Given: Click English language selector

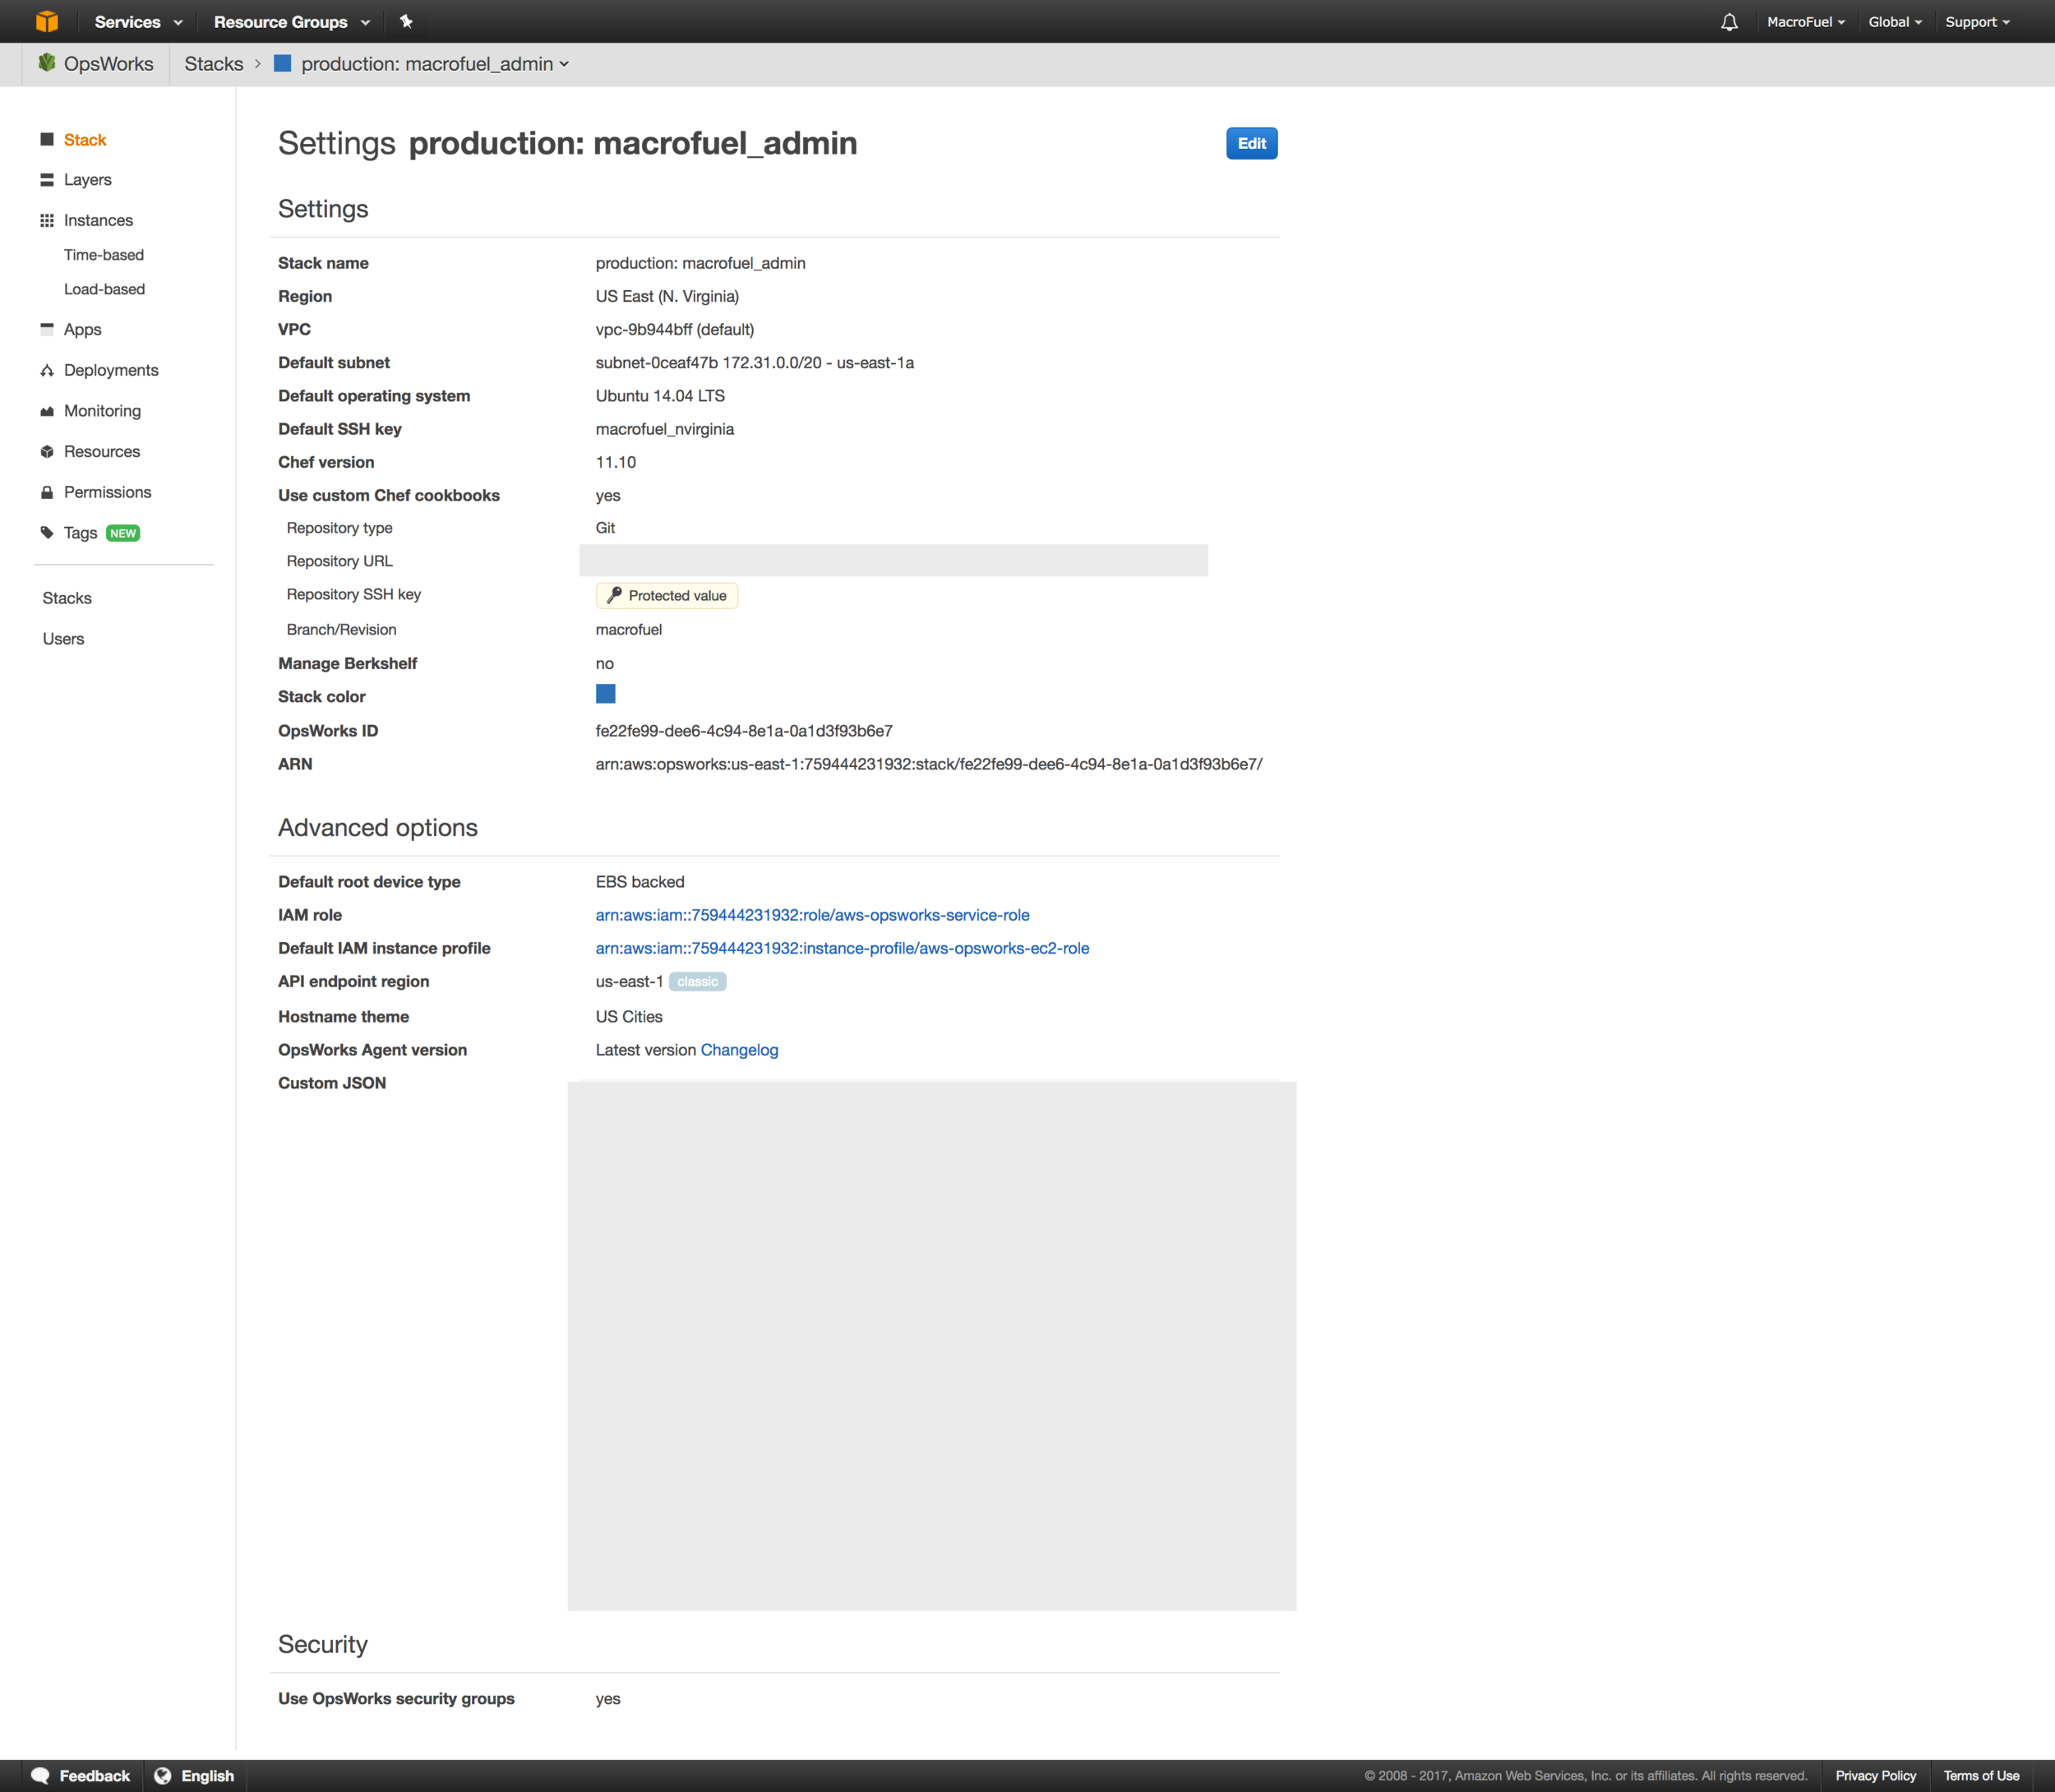Looking at the screenshot, I should pyautogui.click(x=195, y=1775).
